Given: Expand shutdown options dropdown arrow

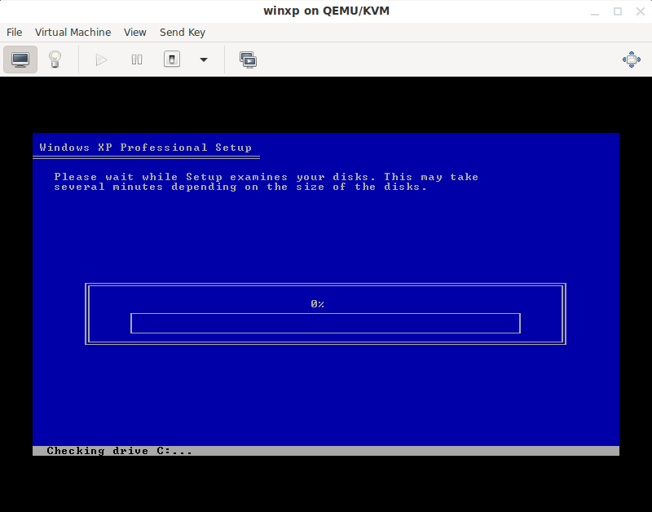Looking at the screenshot, I should pyautogui.click(x=203, y=60).
